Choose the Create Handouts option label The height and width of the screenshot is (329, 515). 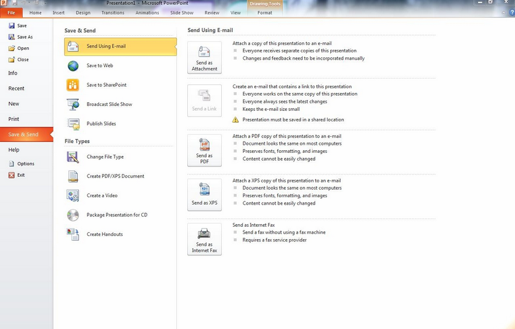[105, 235]
